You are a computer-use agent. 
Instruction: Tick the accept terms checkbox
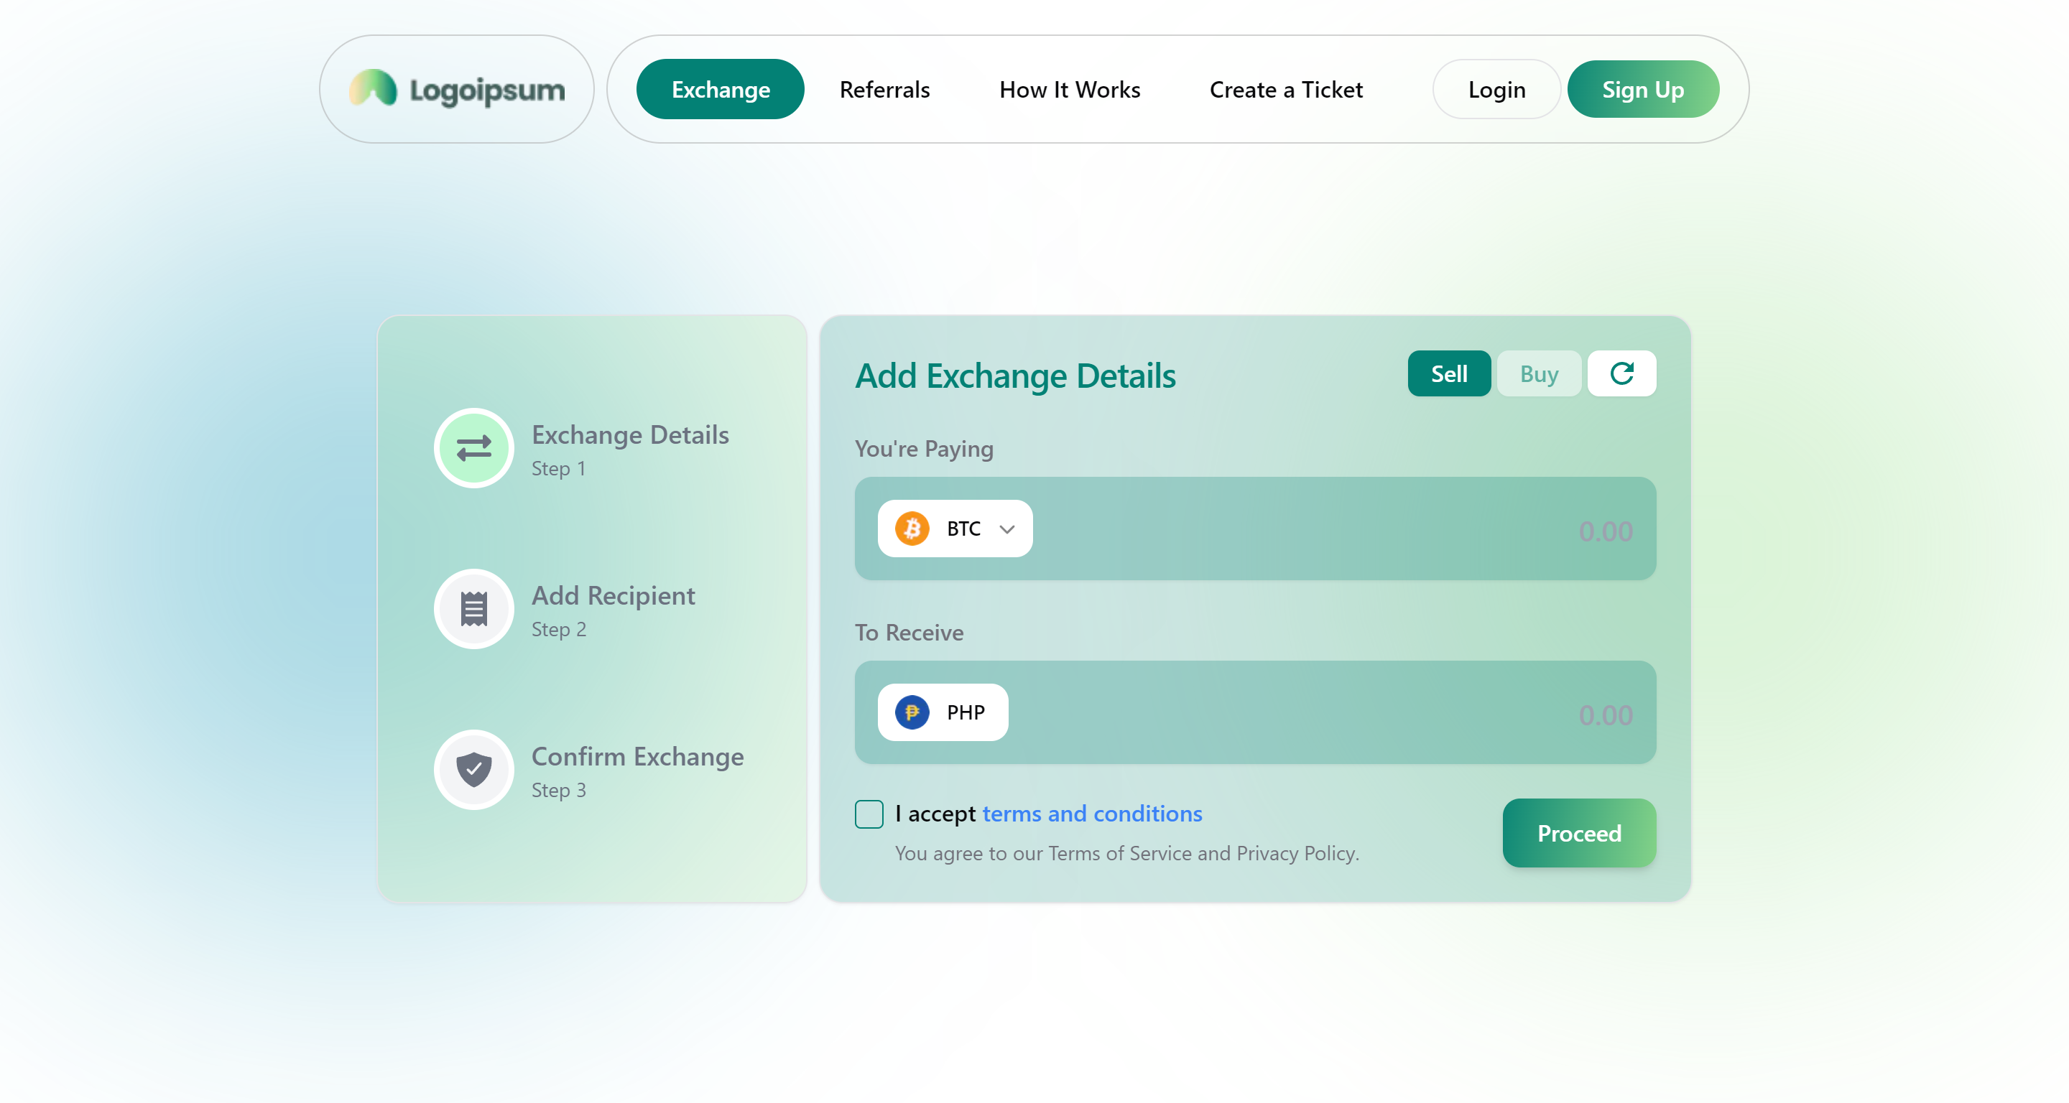(869, 814)
